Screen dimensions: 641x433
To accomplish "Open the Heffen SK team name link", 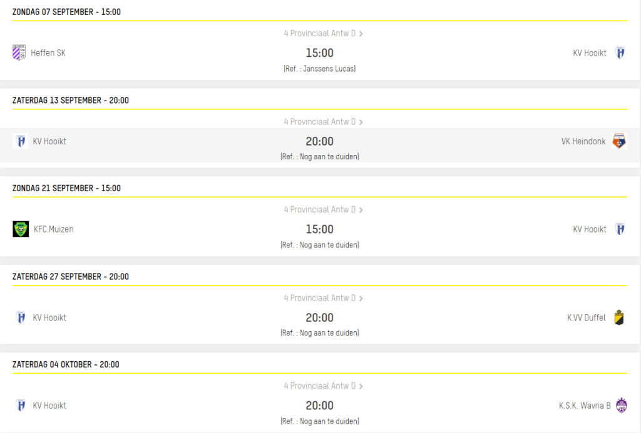I will click(x=48, y=52).
